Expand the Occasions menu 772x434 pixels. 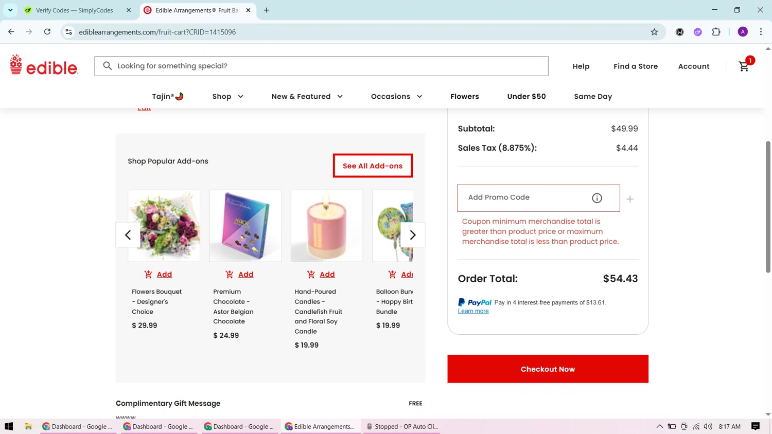point(397,97)
